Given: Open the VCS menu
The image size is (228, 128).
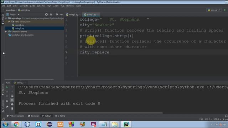Looking at the screenshot, I should pos(62,6).
